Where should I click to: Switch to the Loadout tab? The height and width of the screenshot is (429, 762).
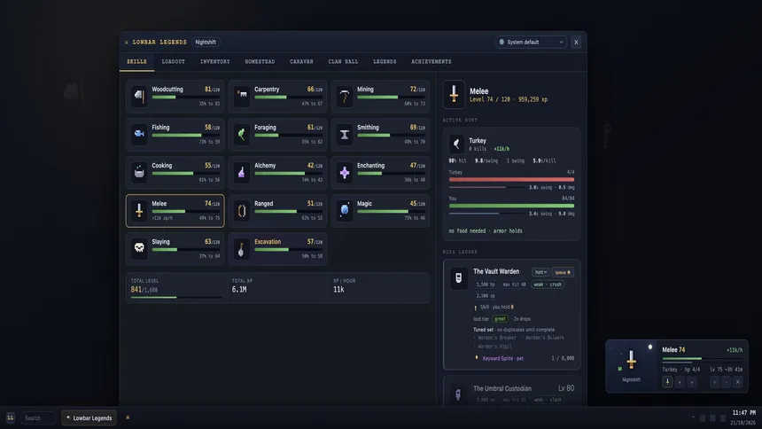[x=173, y=62]
